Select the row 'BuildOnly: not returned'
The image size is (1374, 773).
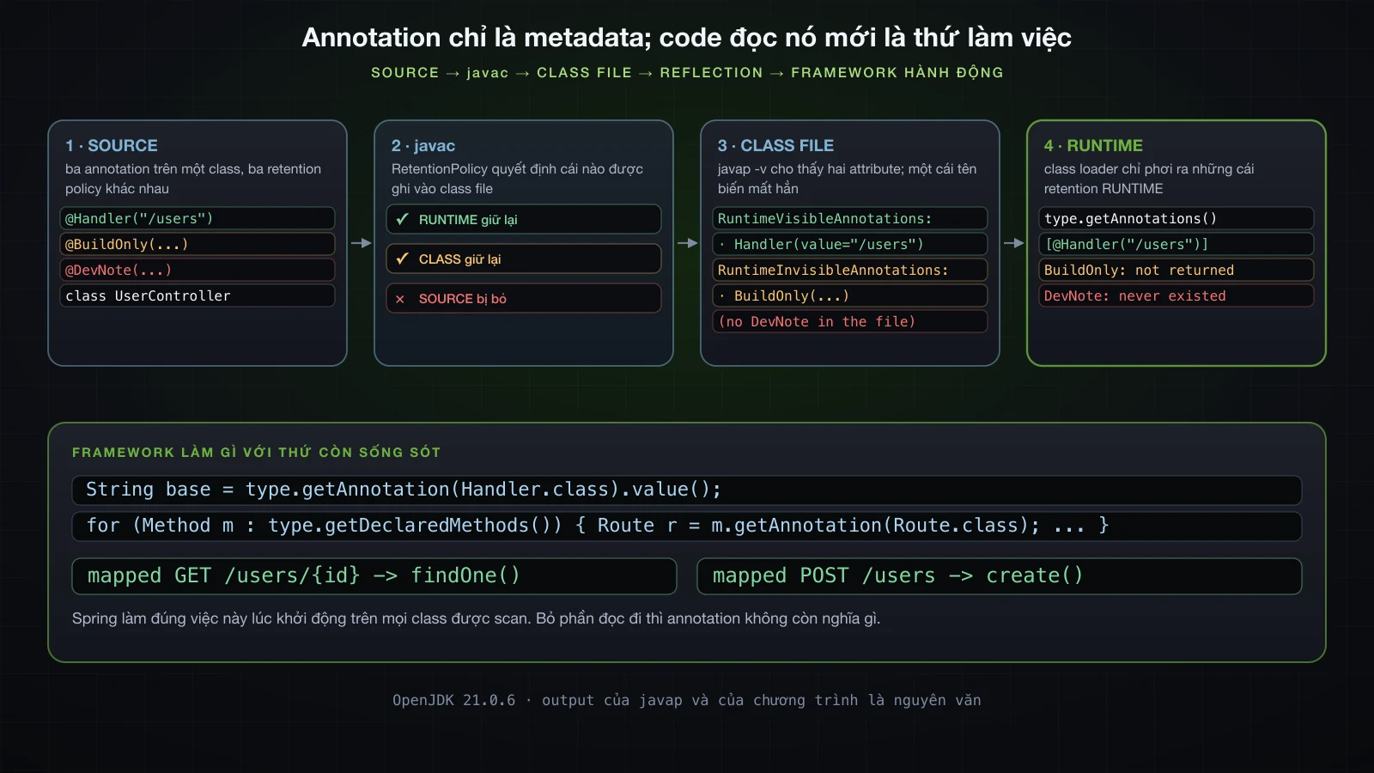point(1176,270)
